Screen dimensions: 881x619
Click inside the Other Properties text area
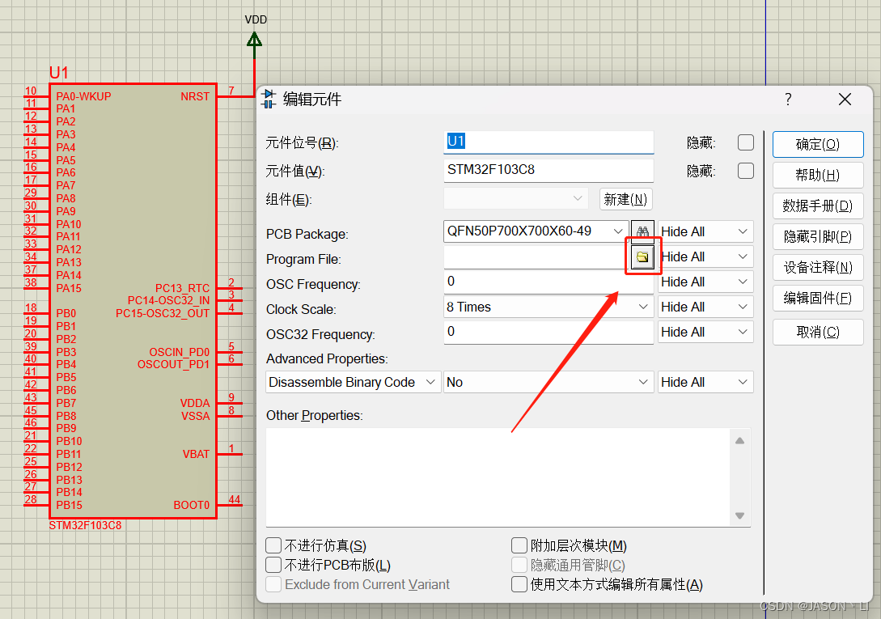[498, 477]
